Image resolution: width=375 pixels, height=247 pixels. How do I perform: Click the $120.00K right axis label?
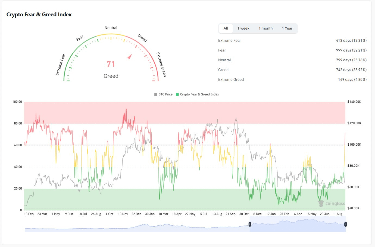point(354,123)
